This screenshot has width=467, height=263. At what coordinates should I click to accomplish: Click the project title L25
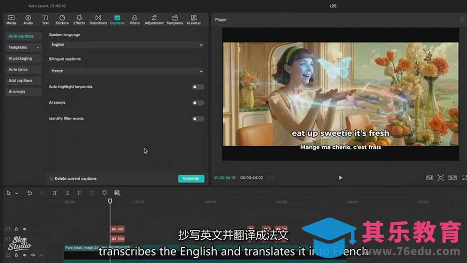pyautogui.click(x=333, y=6)
